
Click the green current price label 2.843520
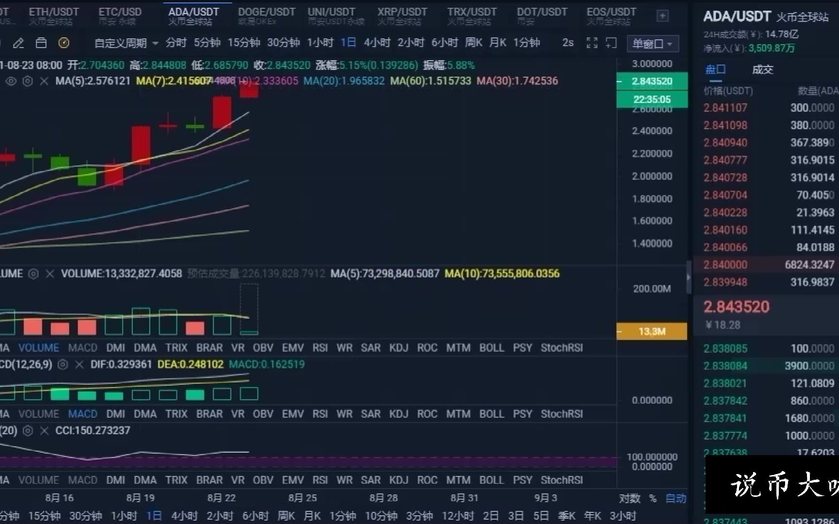click(x=652, y=81)
